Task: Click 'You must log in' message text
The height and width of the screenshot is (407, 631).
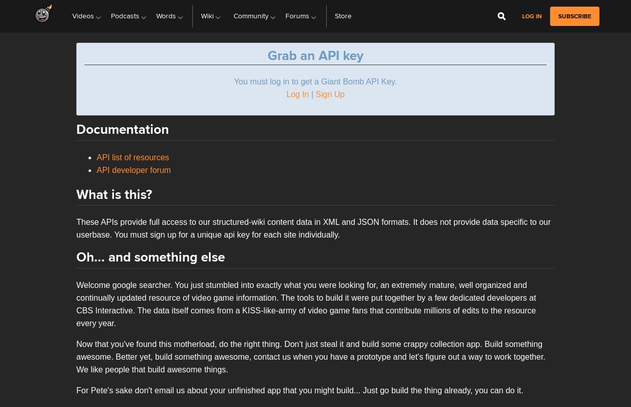Action: [x=315, y=82]
